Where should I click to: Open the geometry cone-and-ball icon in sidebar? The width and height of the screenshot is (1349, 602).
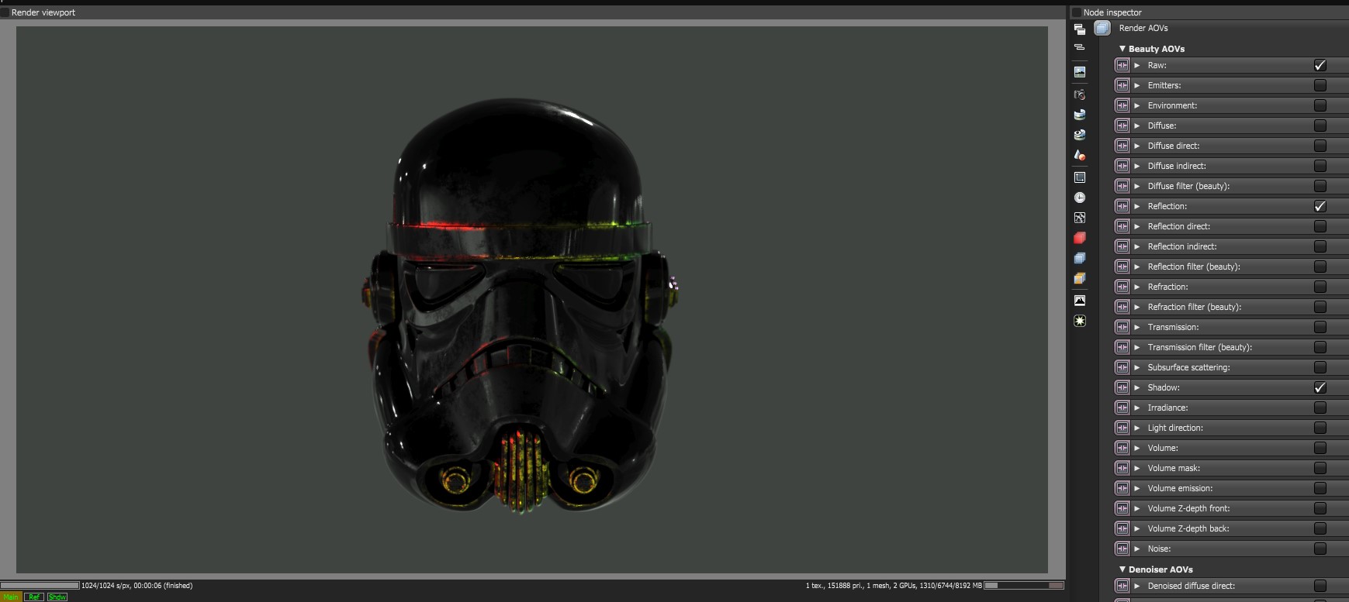pyautogui.click(x=1079, y=155)
